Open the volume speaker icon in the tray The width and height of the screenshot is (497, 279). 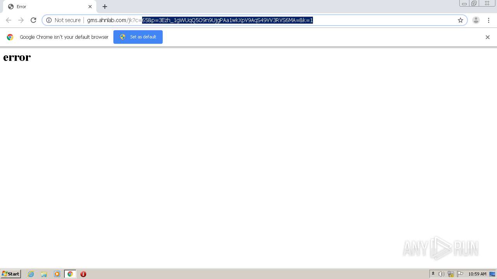click(441, 274)
